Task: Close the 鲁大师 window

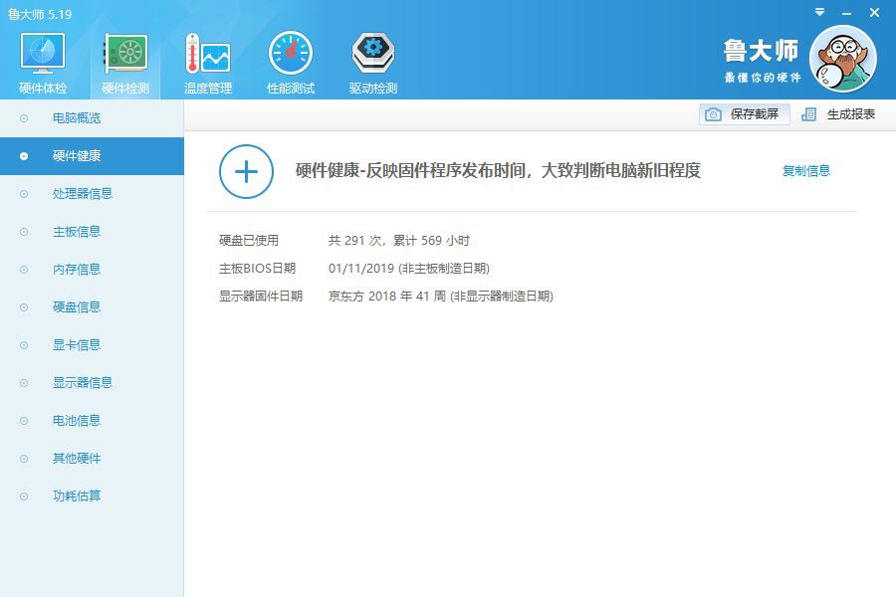Action: [874, 12]
